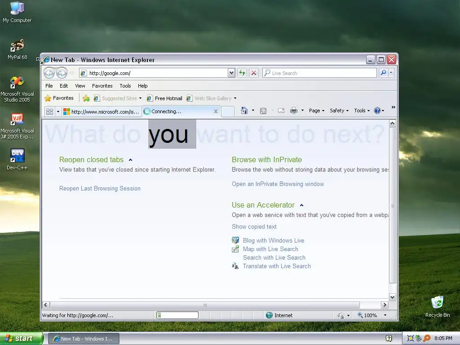
Task: Click the Live Search magnifier button
Action: pos(383,73)
